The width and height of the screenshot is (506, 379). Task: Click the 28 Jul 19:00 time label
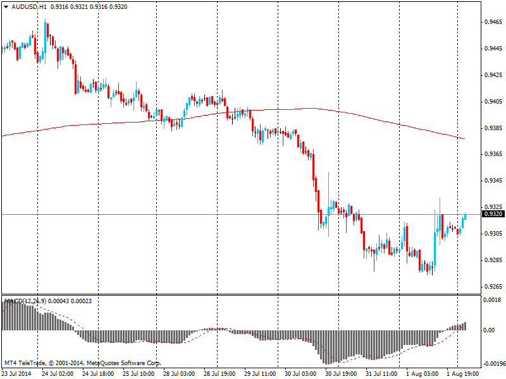coord(219,374)
